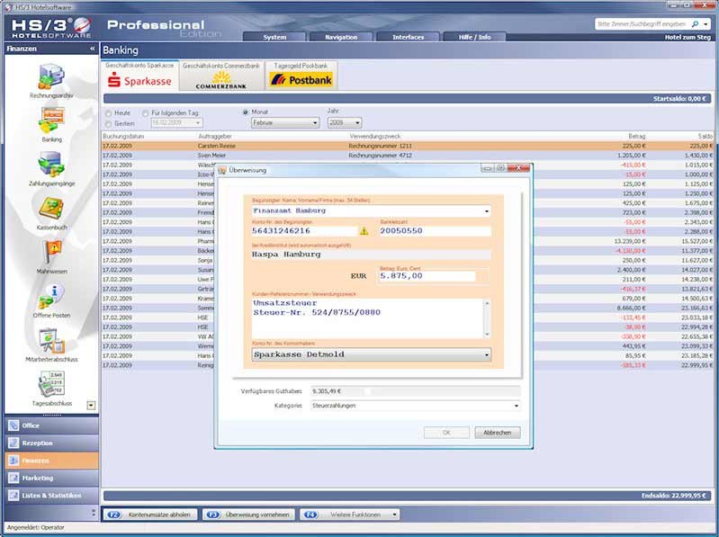719x537 pixels.
Task: Open the Office section button
Action: (51, 425)
